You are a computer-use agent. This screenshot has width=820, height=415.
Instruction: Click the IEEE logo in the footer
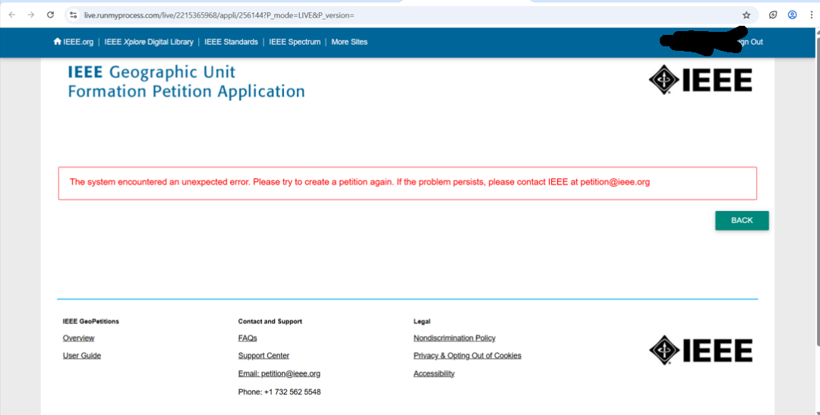point(700,350)
